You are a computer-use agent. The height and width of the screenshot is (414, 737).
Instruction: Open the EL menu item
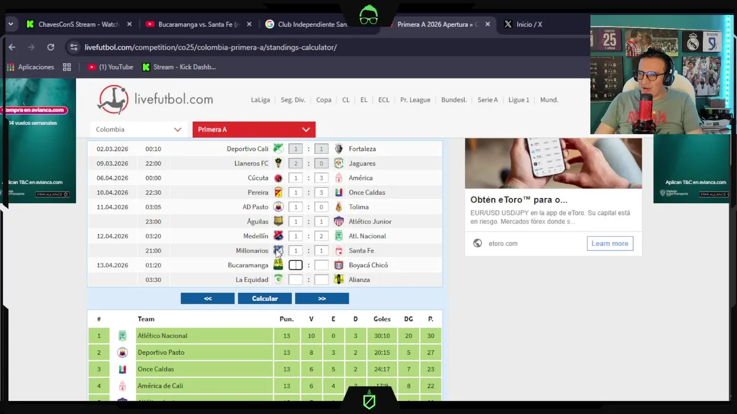pos(364,99)
